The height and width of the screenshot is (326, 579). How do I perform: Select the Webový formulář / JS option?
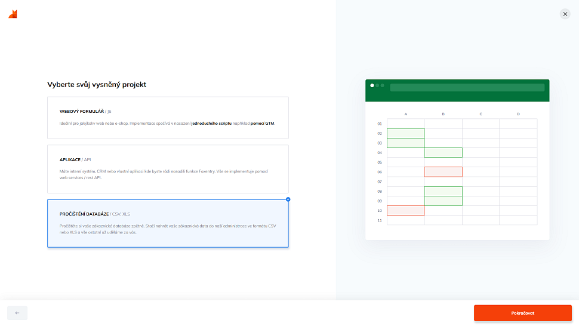(x=168, y=118)
